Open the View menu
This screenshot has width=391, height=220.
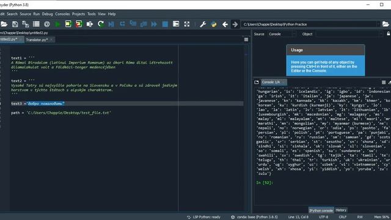tap(102, 14)
